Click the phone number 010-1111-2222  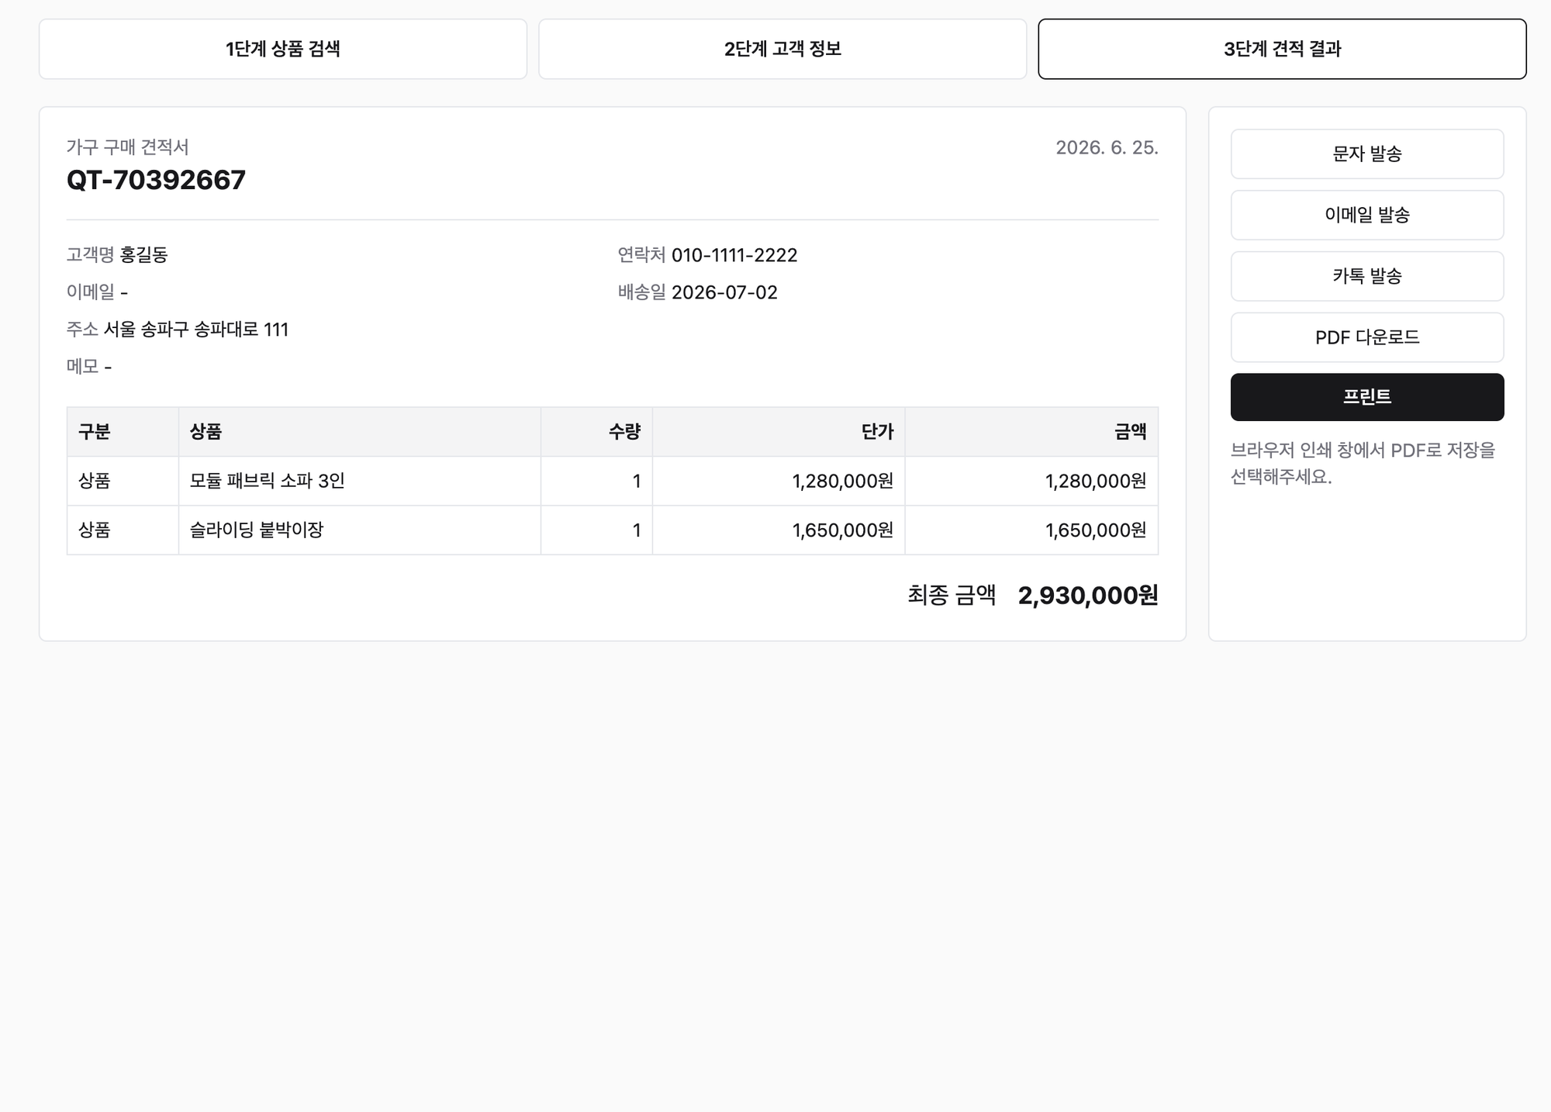pyautogui.click(x=734, y=255)
